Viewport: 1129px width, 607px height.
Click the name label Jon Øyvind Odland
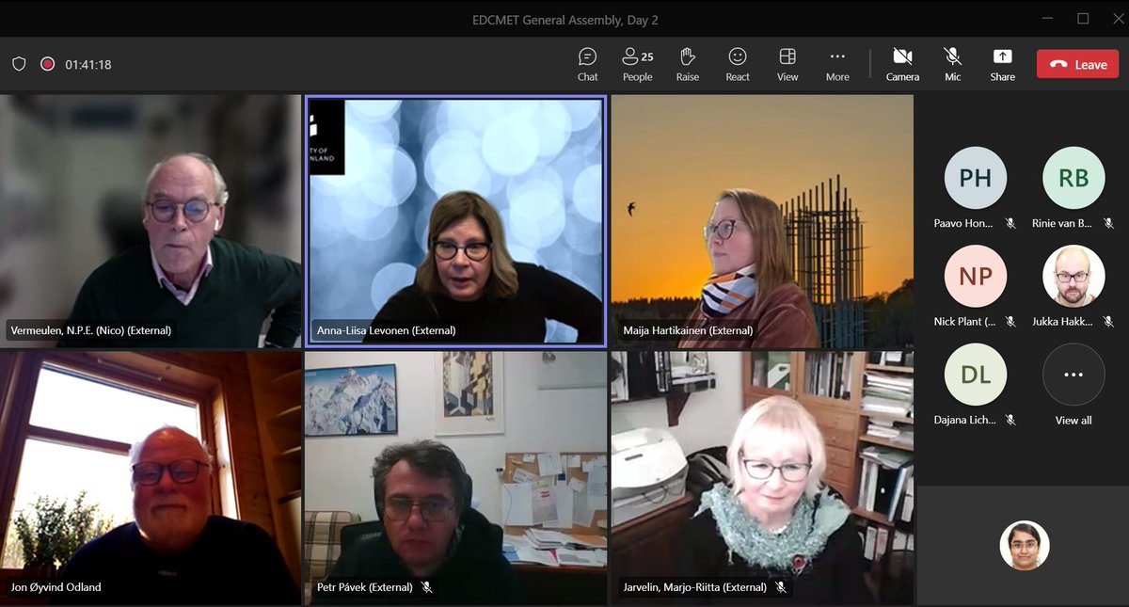56,587
